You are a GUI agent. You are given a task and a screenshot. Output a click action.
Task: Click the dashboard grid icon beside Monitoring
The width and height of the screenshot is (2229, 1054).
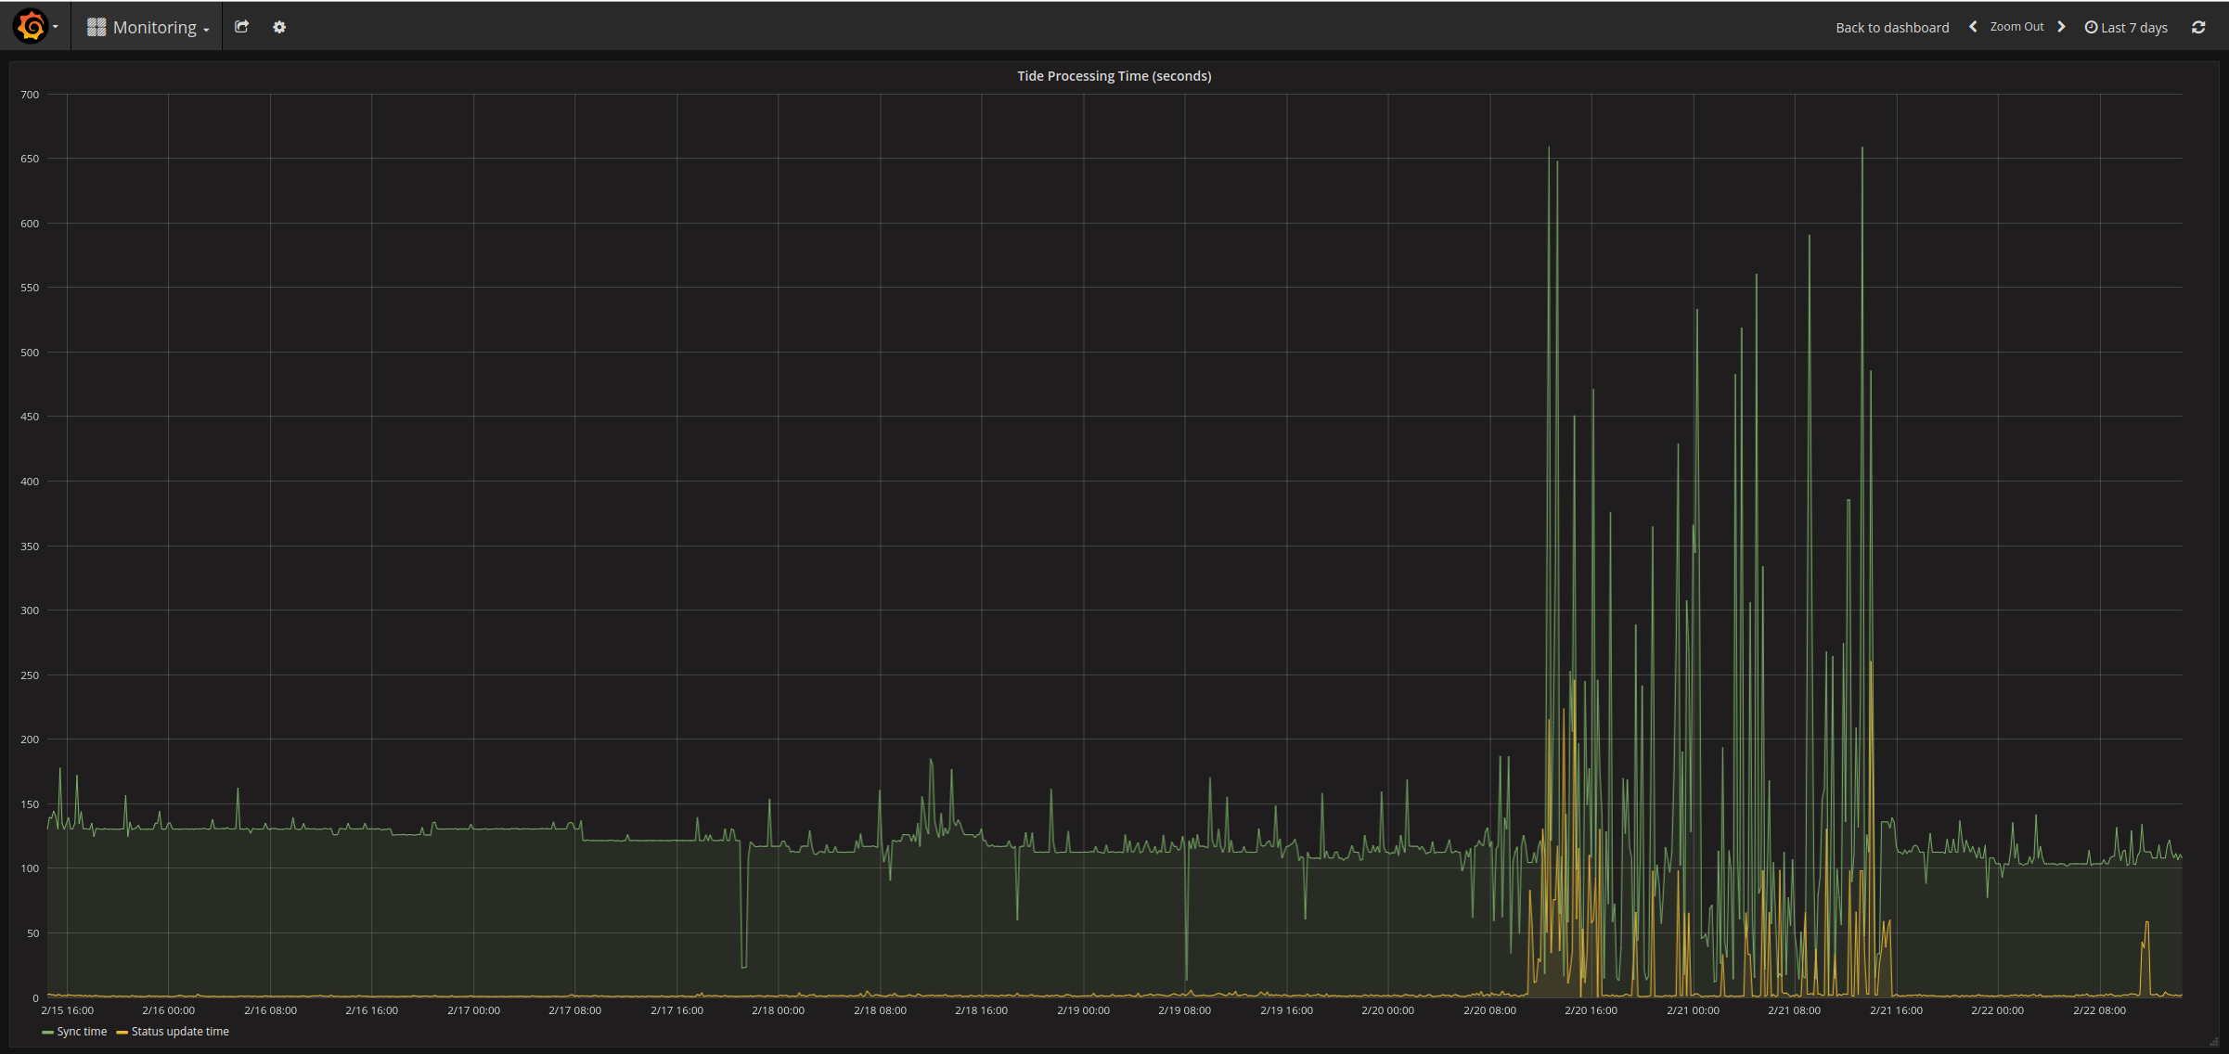[97, 27]
